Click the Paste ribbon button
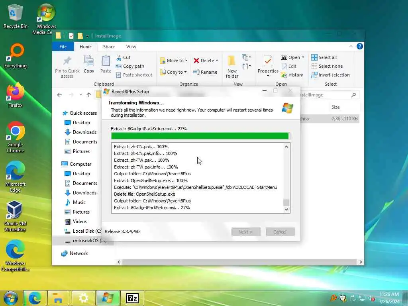 (x=106, y=64)
